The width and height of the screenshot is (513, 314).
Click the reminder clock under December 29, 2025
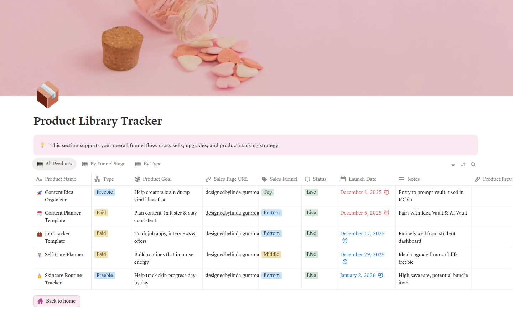[345, 262]
